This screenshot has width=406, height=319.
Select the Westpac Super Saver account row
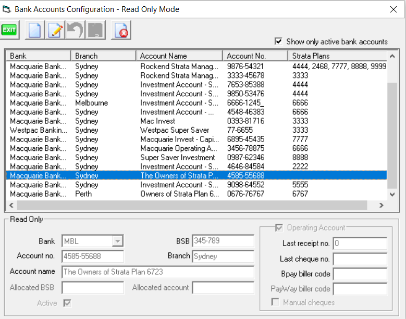(x=175, y=130)
